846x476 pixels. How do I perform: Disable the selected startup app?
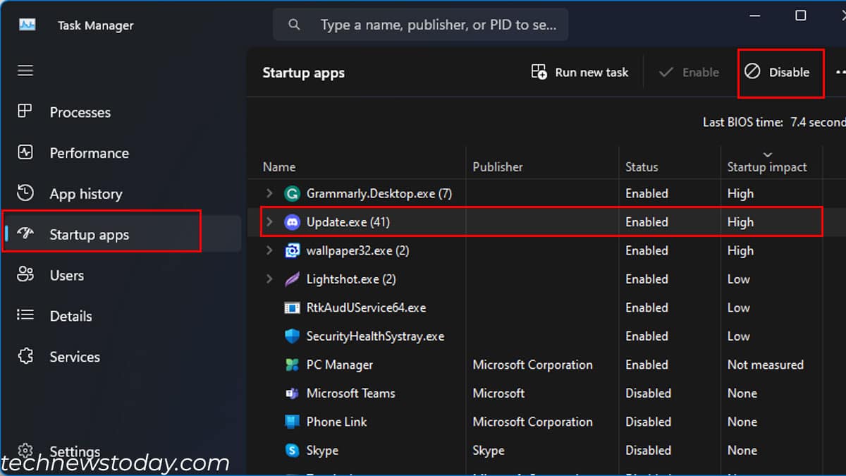pyautogui.click(x=780, y=71)
